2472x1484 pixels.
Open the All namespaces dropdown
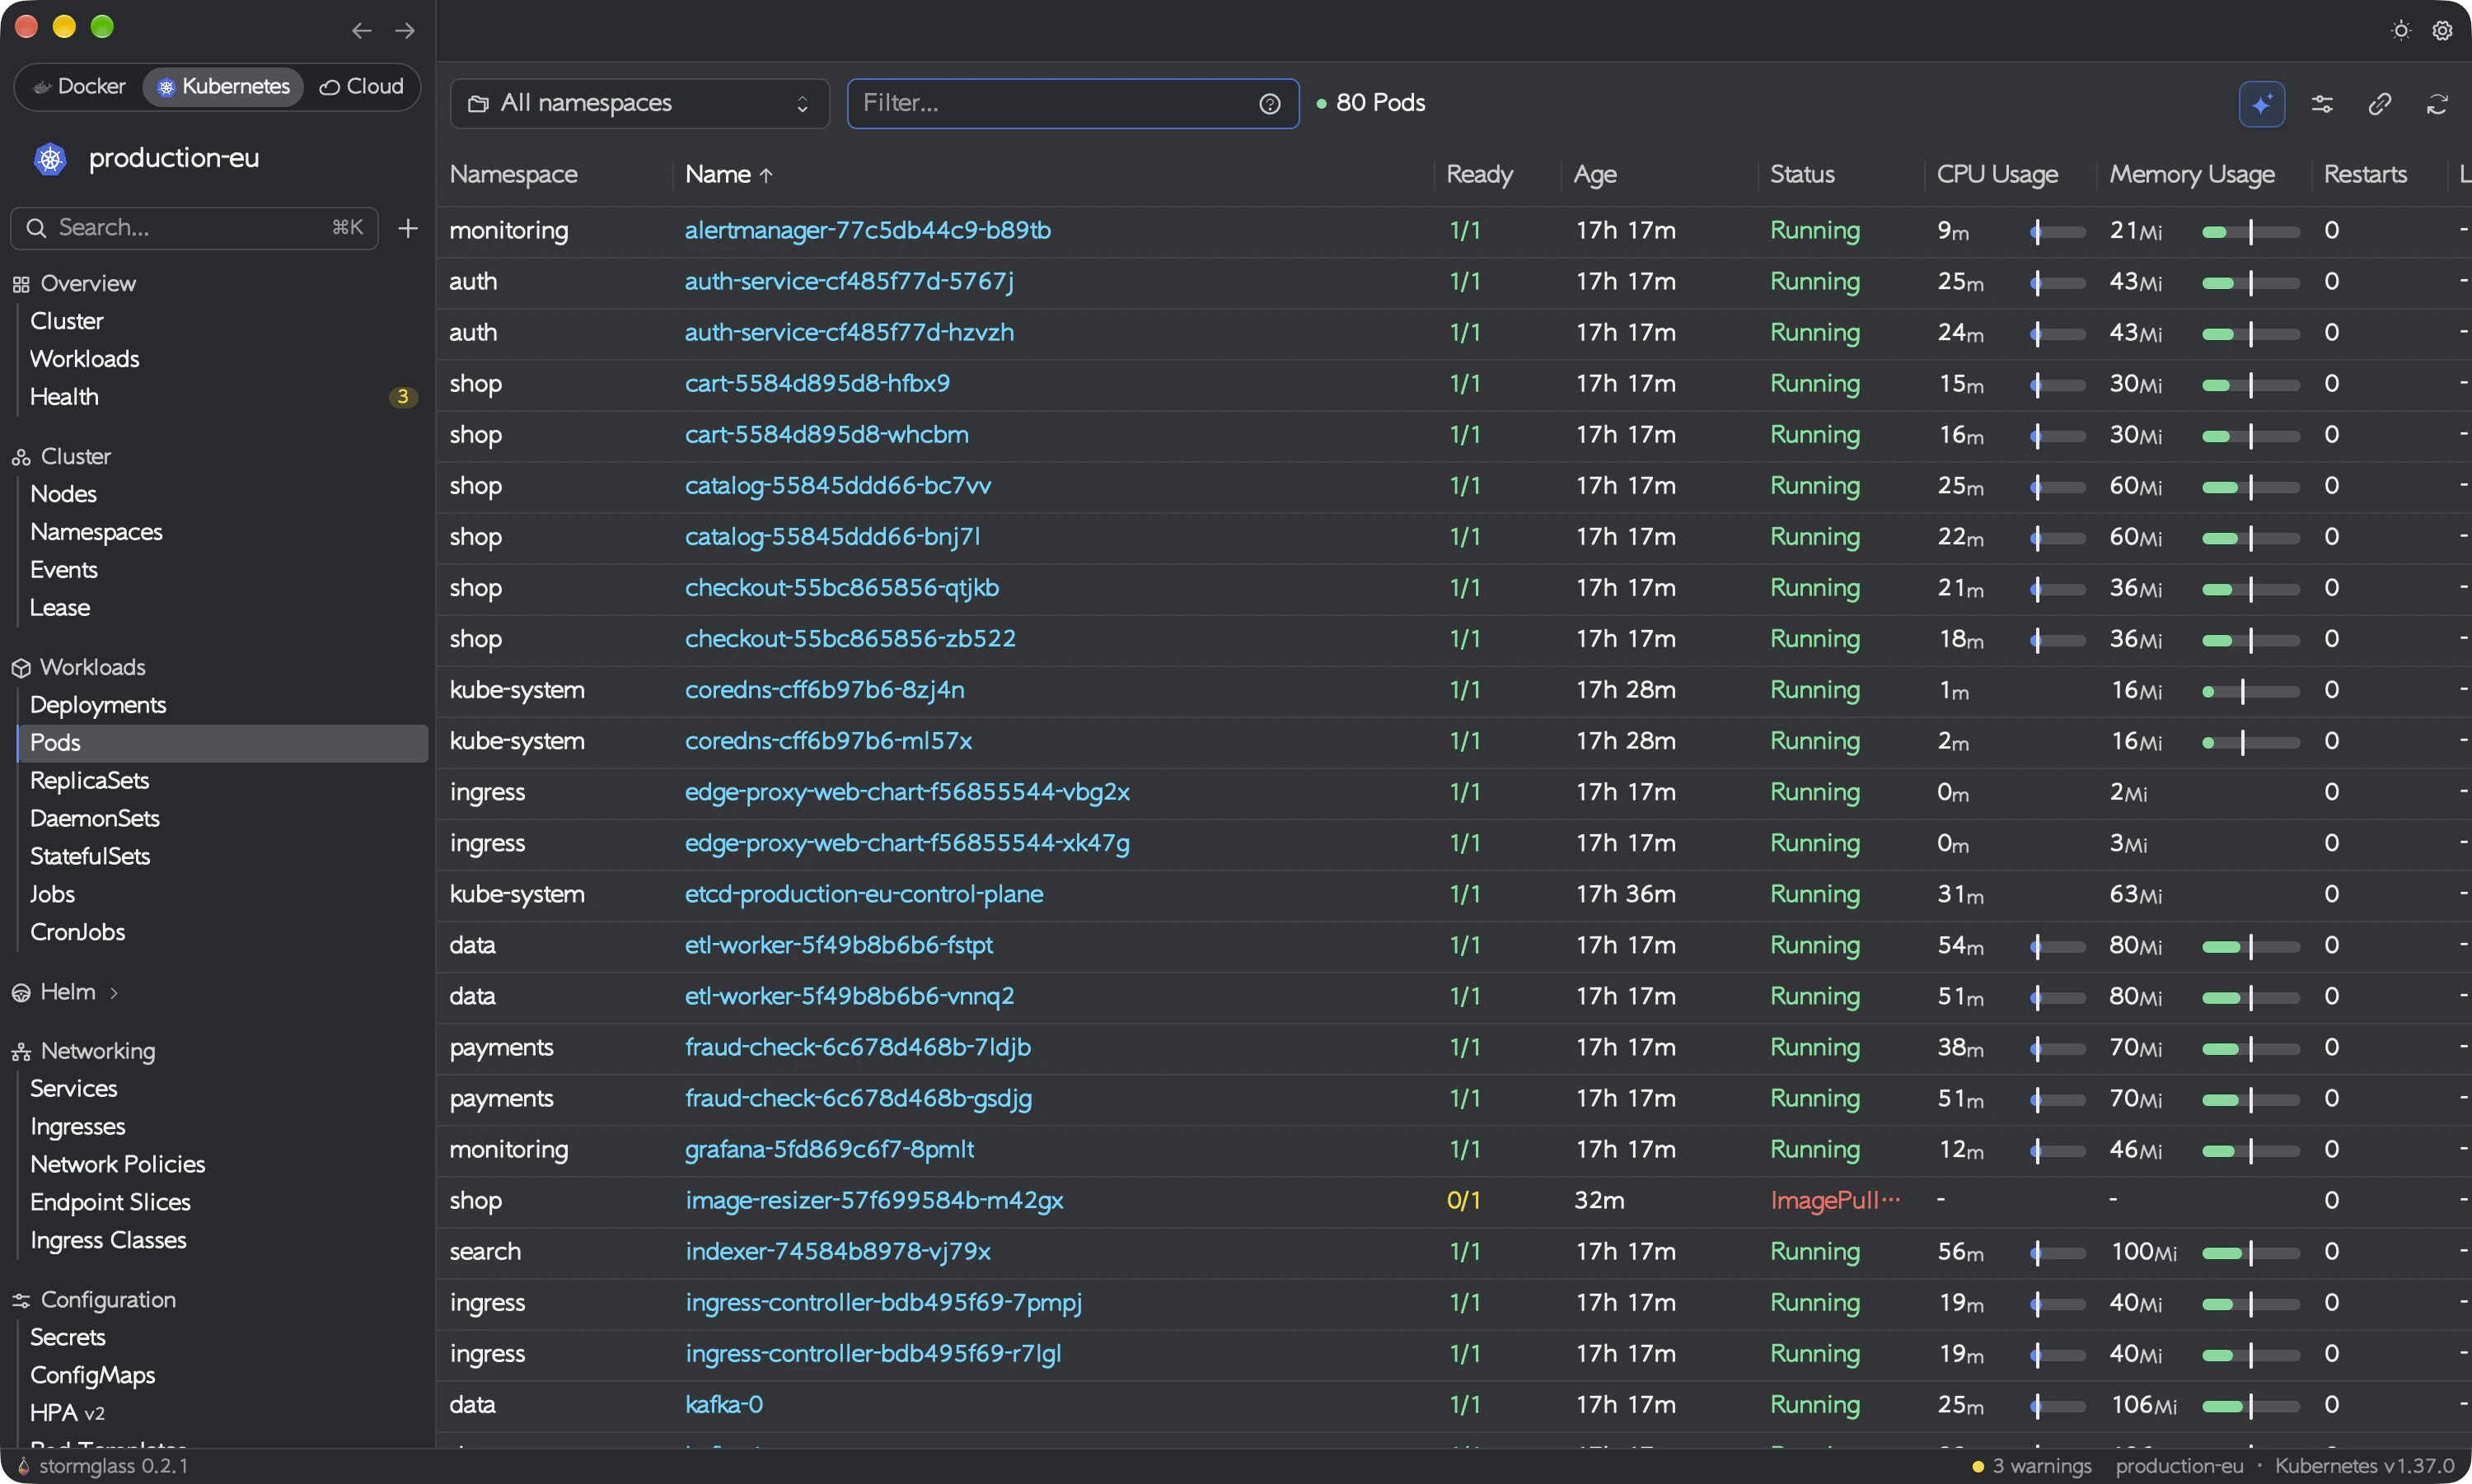(639, 104)
